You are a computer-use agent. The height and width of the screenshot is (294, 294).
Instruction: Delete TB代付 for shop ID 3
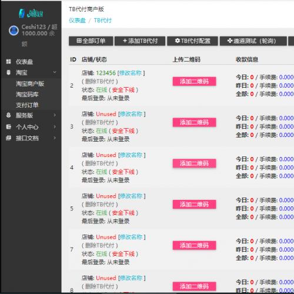pyautogui.click(x=100, y=122)
